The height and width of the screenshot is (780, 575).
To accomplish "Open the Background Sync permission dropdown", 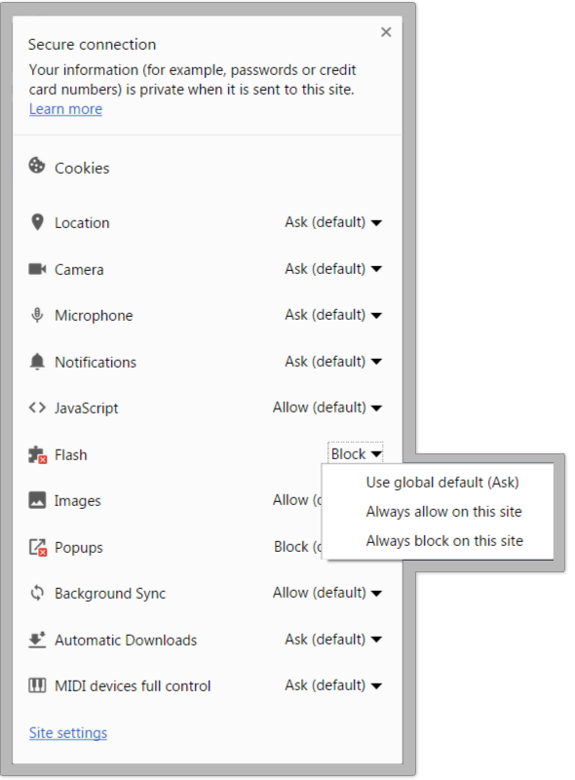I will click(327, 593).
